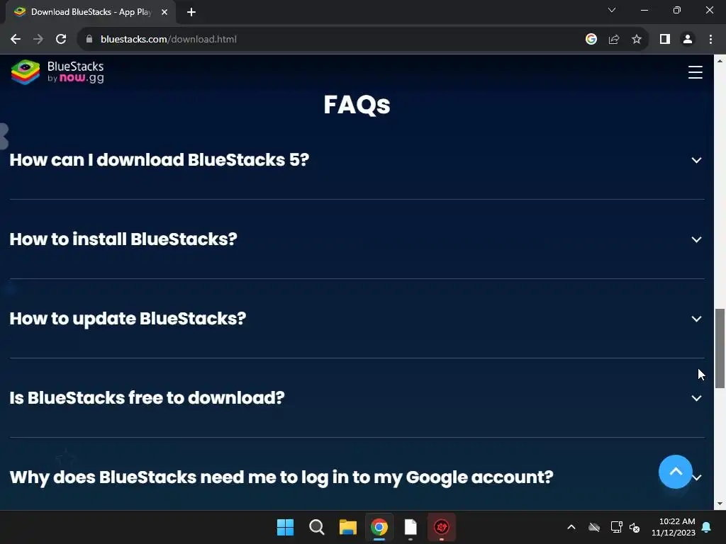Click the display network tray icon
The width and height of the screenshot is (726, 544).
pos(616,527)
